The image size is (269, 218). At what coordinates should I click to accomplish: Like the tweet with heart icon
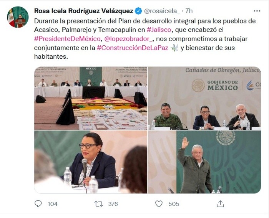point(159,204)
